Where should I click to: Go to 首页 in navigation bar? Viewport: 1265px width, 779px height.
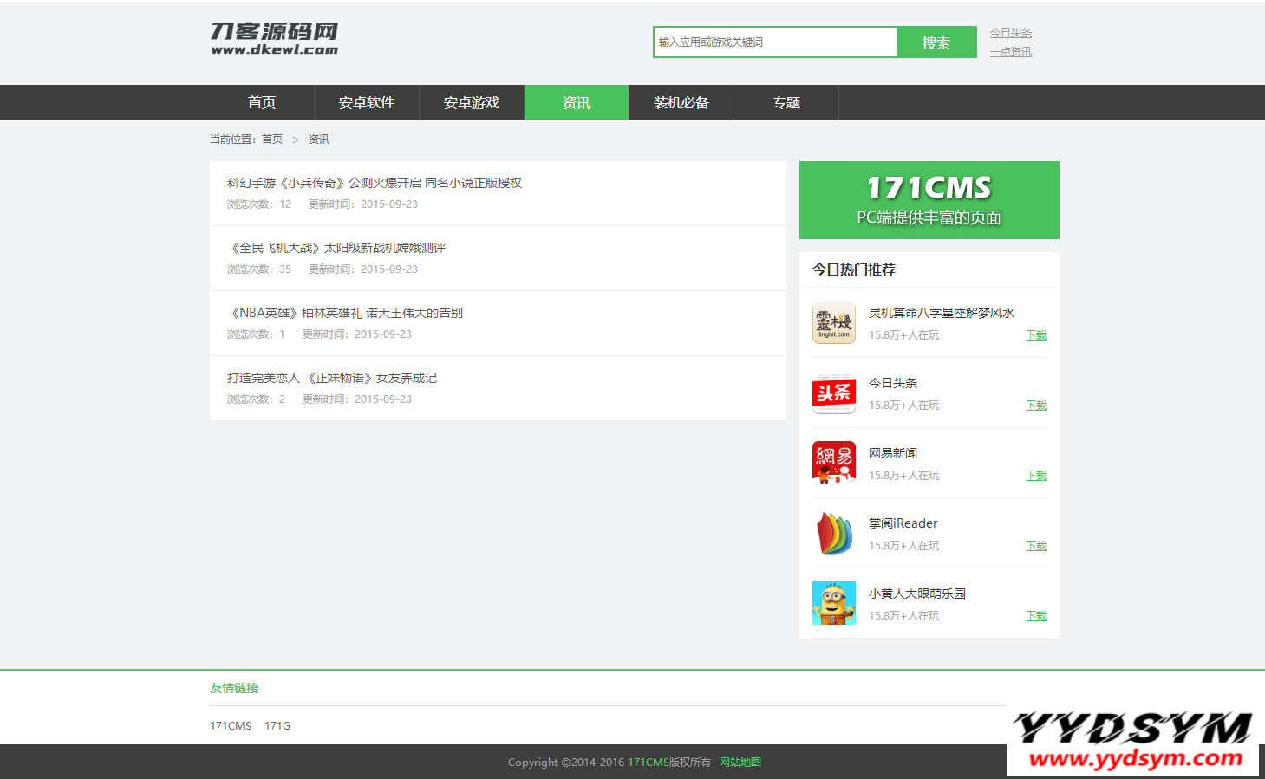262,102
